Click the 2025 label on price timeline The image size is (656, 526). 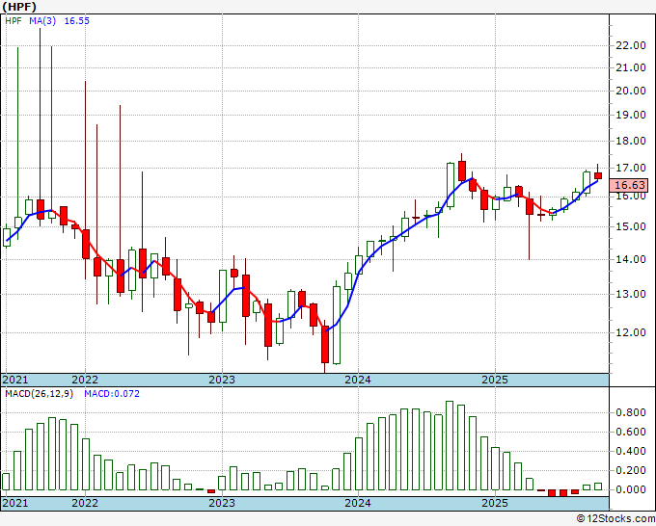point(495,380)
